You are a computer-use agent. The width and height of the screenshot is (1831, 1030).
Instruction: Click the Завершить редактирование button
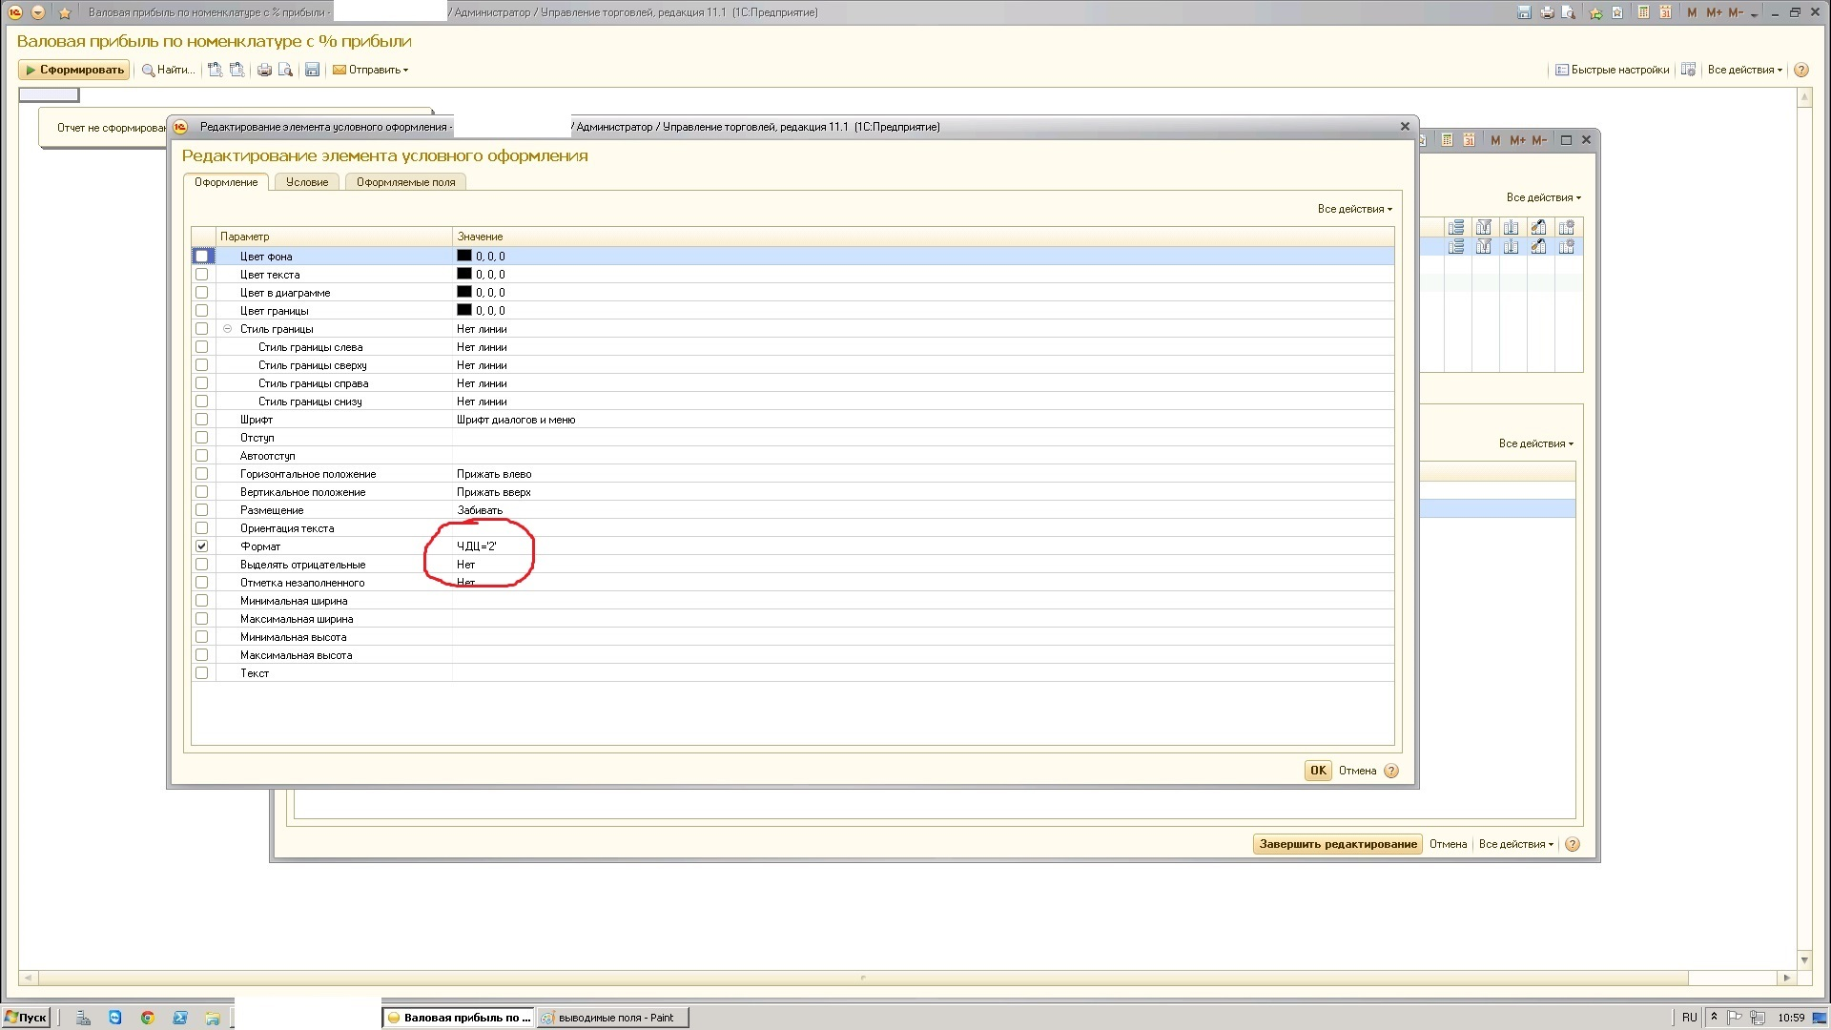[x=1337, y=844]
